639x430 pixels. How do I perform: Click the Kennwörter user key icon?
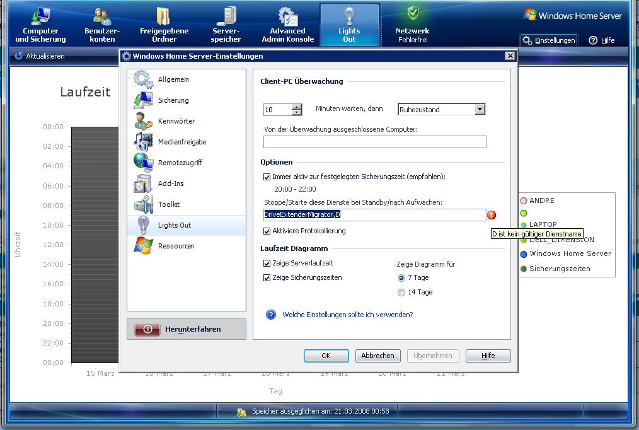(143, 120)
